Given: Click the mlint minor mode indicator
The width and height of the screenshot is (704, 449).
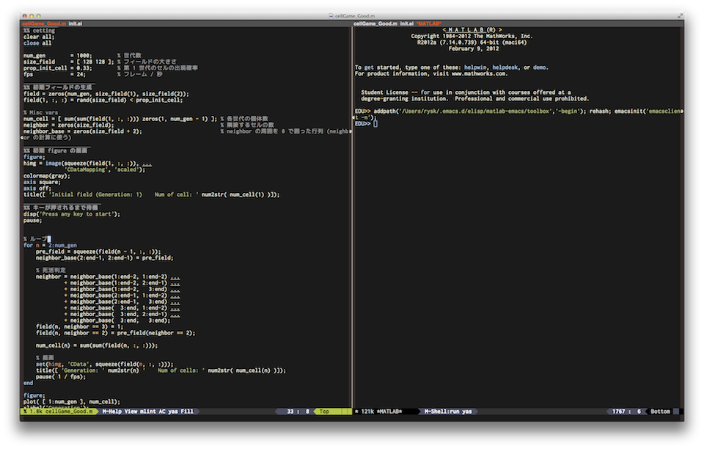Looking at the screenshot, I should click(x=147, y=412).
